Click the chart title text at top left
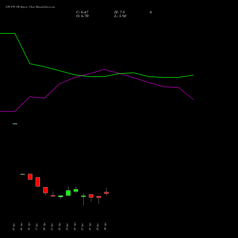 click(30, 7)
